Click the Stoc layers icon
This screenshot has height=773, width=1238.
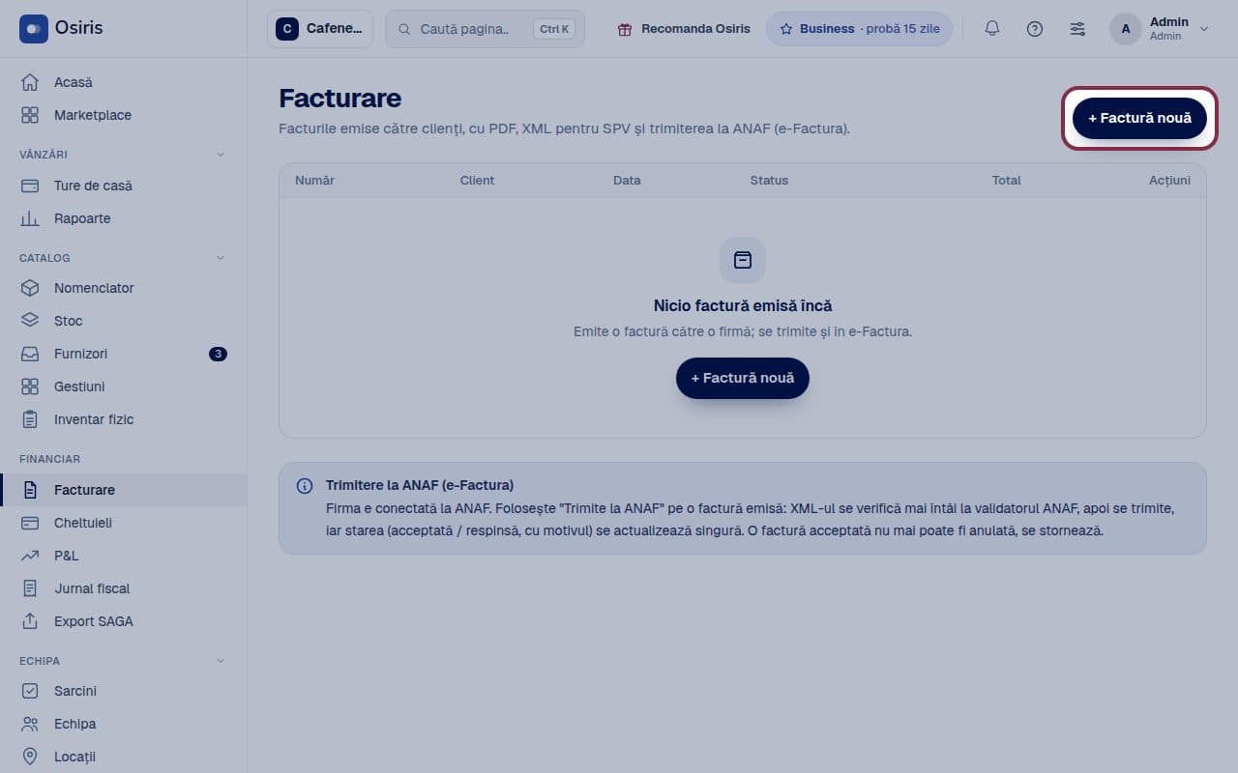coord(30,321)
